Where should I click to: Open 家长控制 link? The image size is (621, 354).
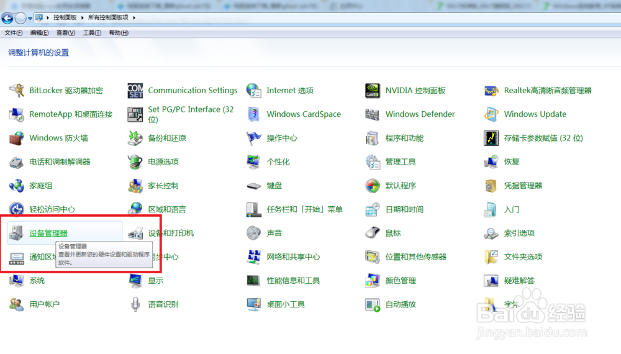click(163, 186)
